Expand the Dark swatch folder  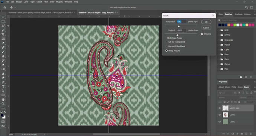point(219,59)
